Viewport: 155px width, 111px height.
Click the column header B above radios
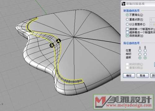click(145, 47)
